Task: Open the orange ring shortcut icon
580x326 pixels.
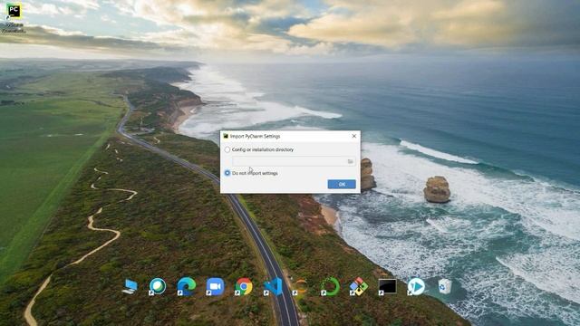Action: [301, 286]
